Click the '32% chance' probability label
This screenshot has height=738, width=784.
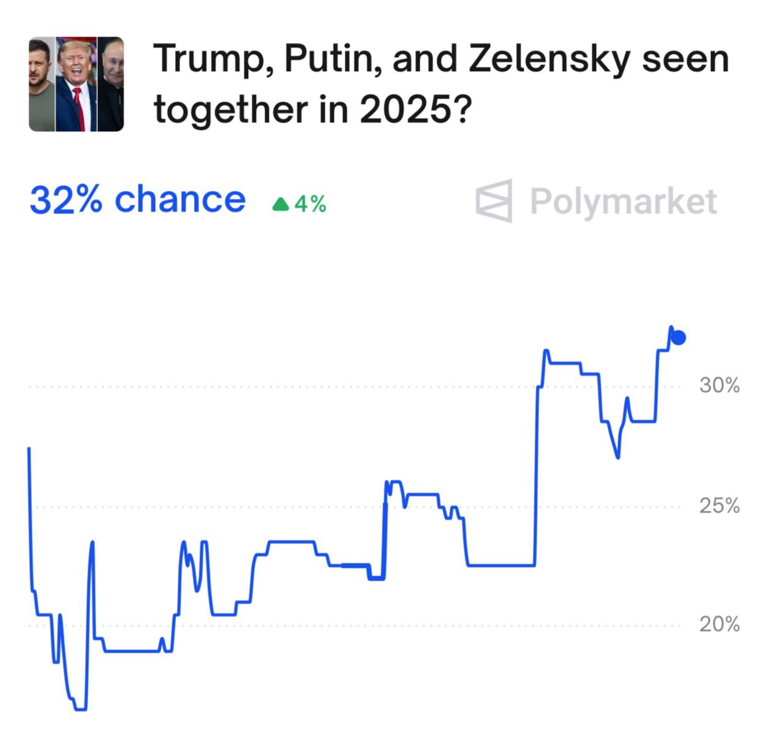137,200
